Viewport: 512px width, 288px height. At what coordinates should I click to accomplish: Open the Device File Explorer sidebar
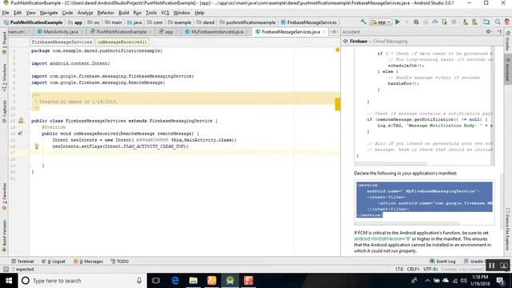[508, 230]
